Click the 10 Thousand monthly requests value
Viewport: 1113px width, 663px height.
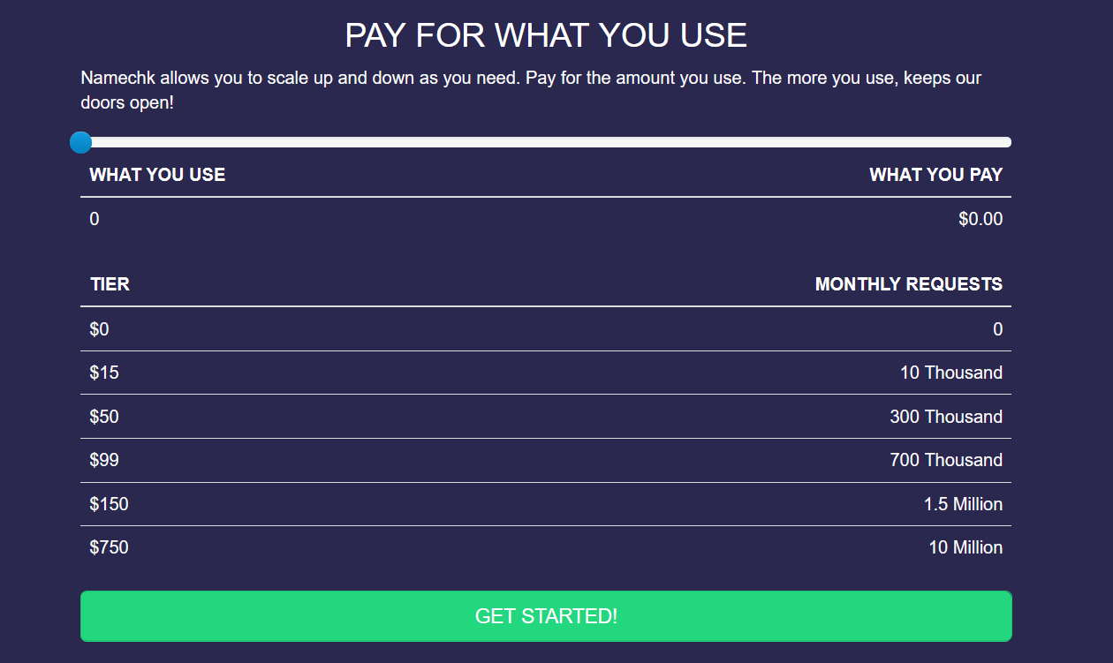(950, 373)
